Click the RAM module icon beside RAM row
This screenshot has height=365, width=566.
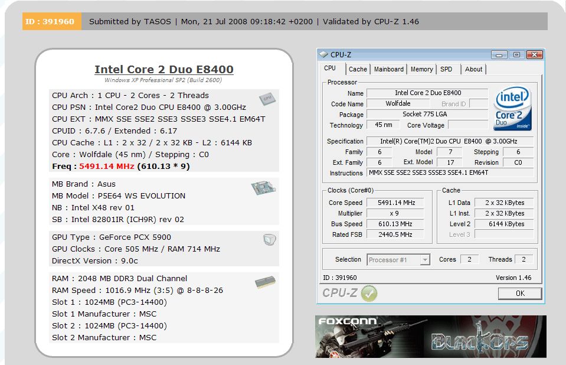point(266,282)
